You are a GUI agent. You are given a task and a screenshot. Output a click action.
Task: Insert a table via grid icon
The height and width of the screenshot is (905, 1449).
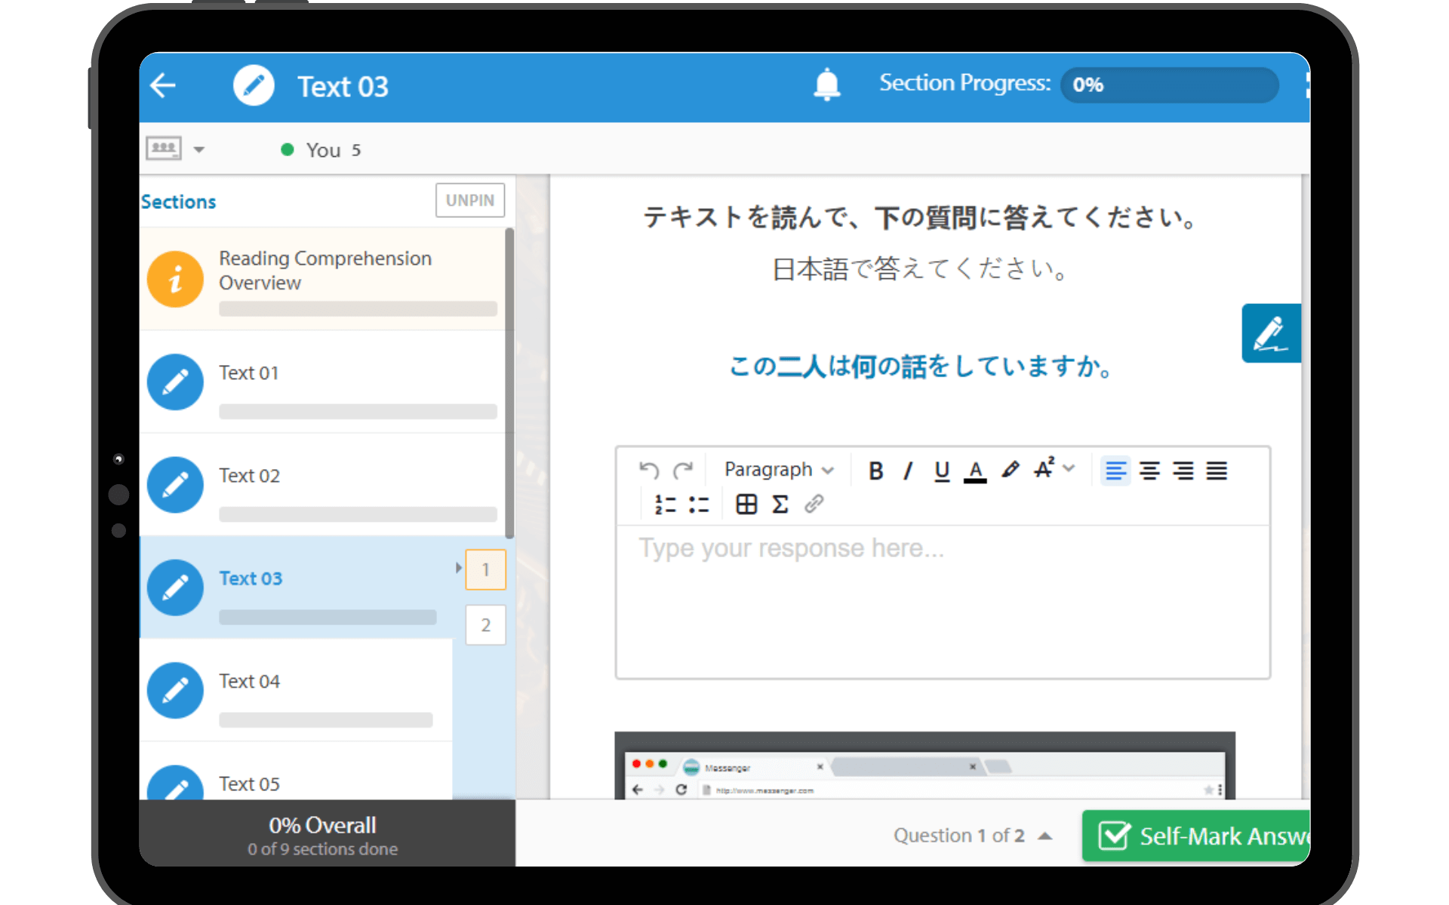pyautogui.click(x=746, y=504)
